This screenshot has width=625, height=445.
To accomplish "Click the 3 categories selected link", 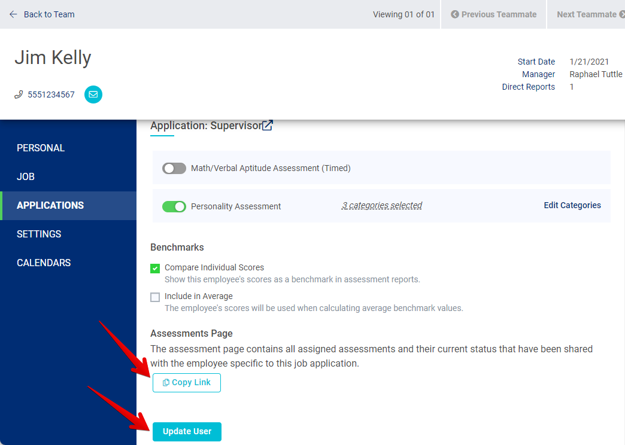I will click(x=381, y=205).
